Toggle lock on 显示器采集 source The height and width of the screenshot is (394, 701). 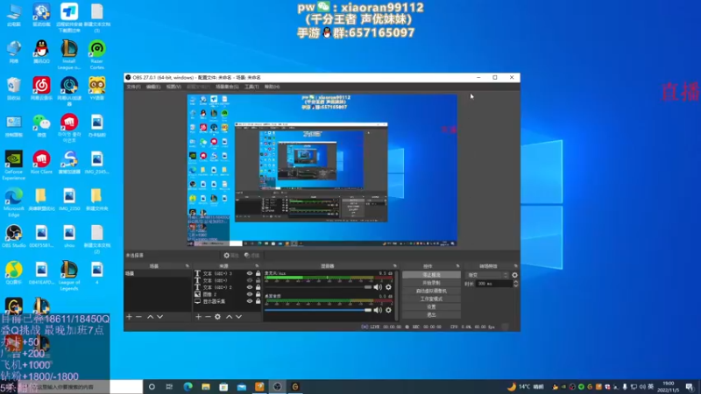click(x=258, y=301)
